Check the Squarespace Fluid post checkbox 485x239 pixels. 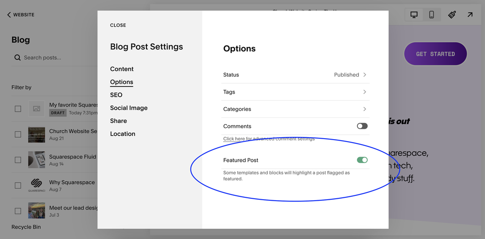click(18, 160)
